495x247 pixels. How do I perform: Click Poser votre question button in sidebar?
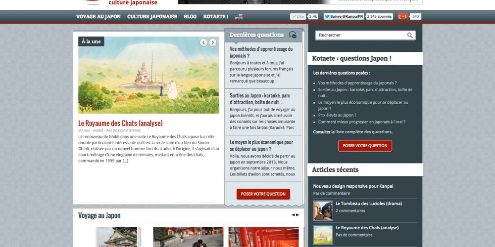tap(365, 146)
